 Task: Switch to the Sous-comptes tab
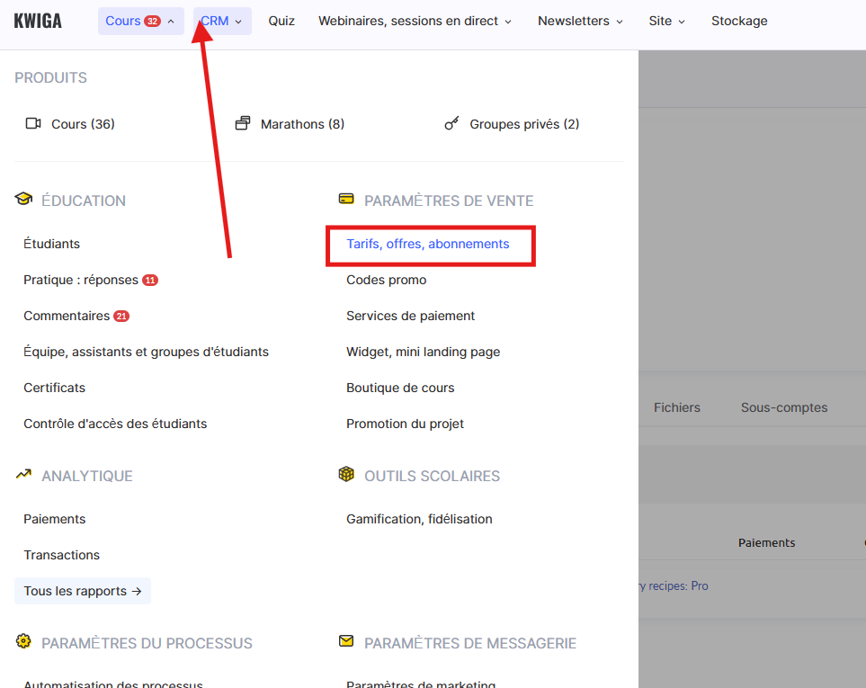(x=783, y=407)
